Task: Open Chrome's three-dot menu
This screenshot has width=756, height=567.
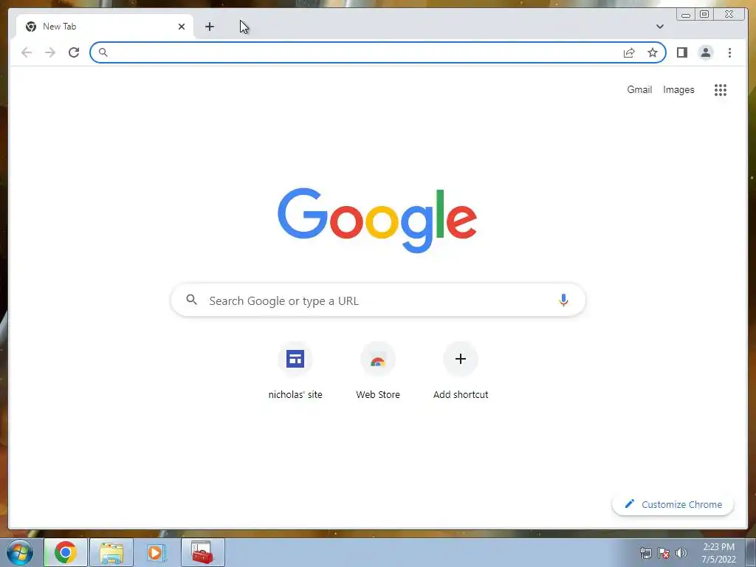Action: click(x=729, y=52)
